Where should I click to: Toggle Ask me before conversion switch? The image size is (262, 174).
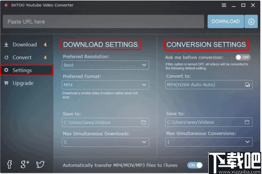pos(243,57)
